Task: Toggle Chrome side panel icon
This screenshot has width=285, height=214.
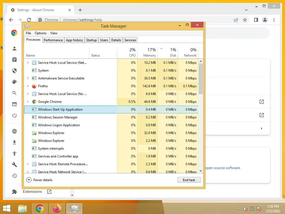Action: coord(256,20)
